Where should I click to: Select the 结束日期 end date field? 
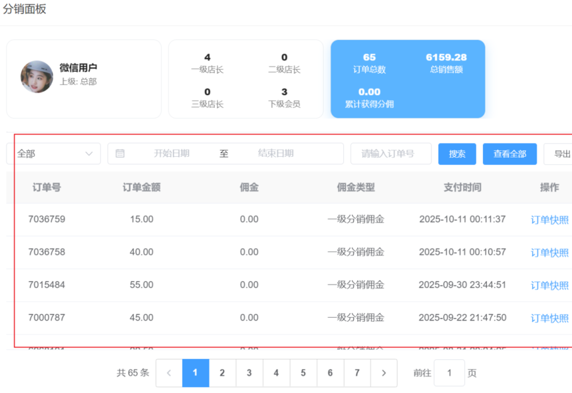[x=275, y=154]
